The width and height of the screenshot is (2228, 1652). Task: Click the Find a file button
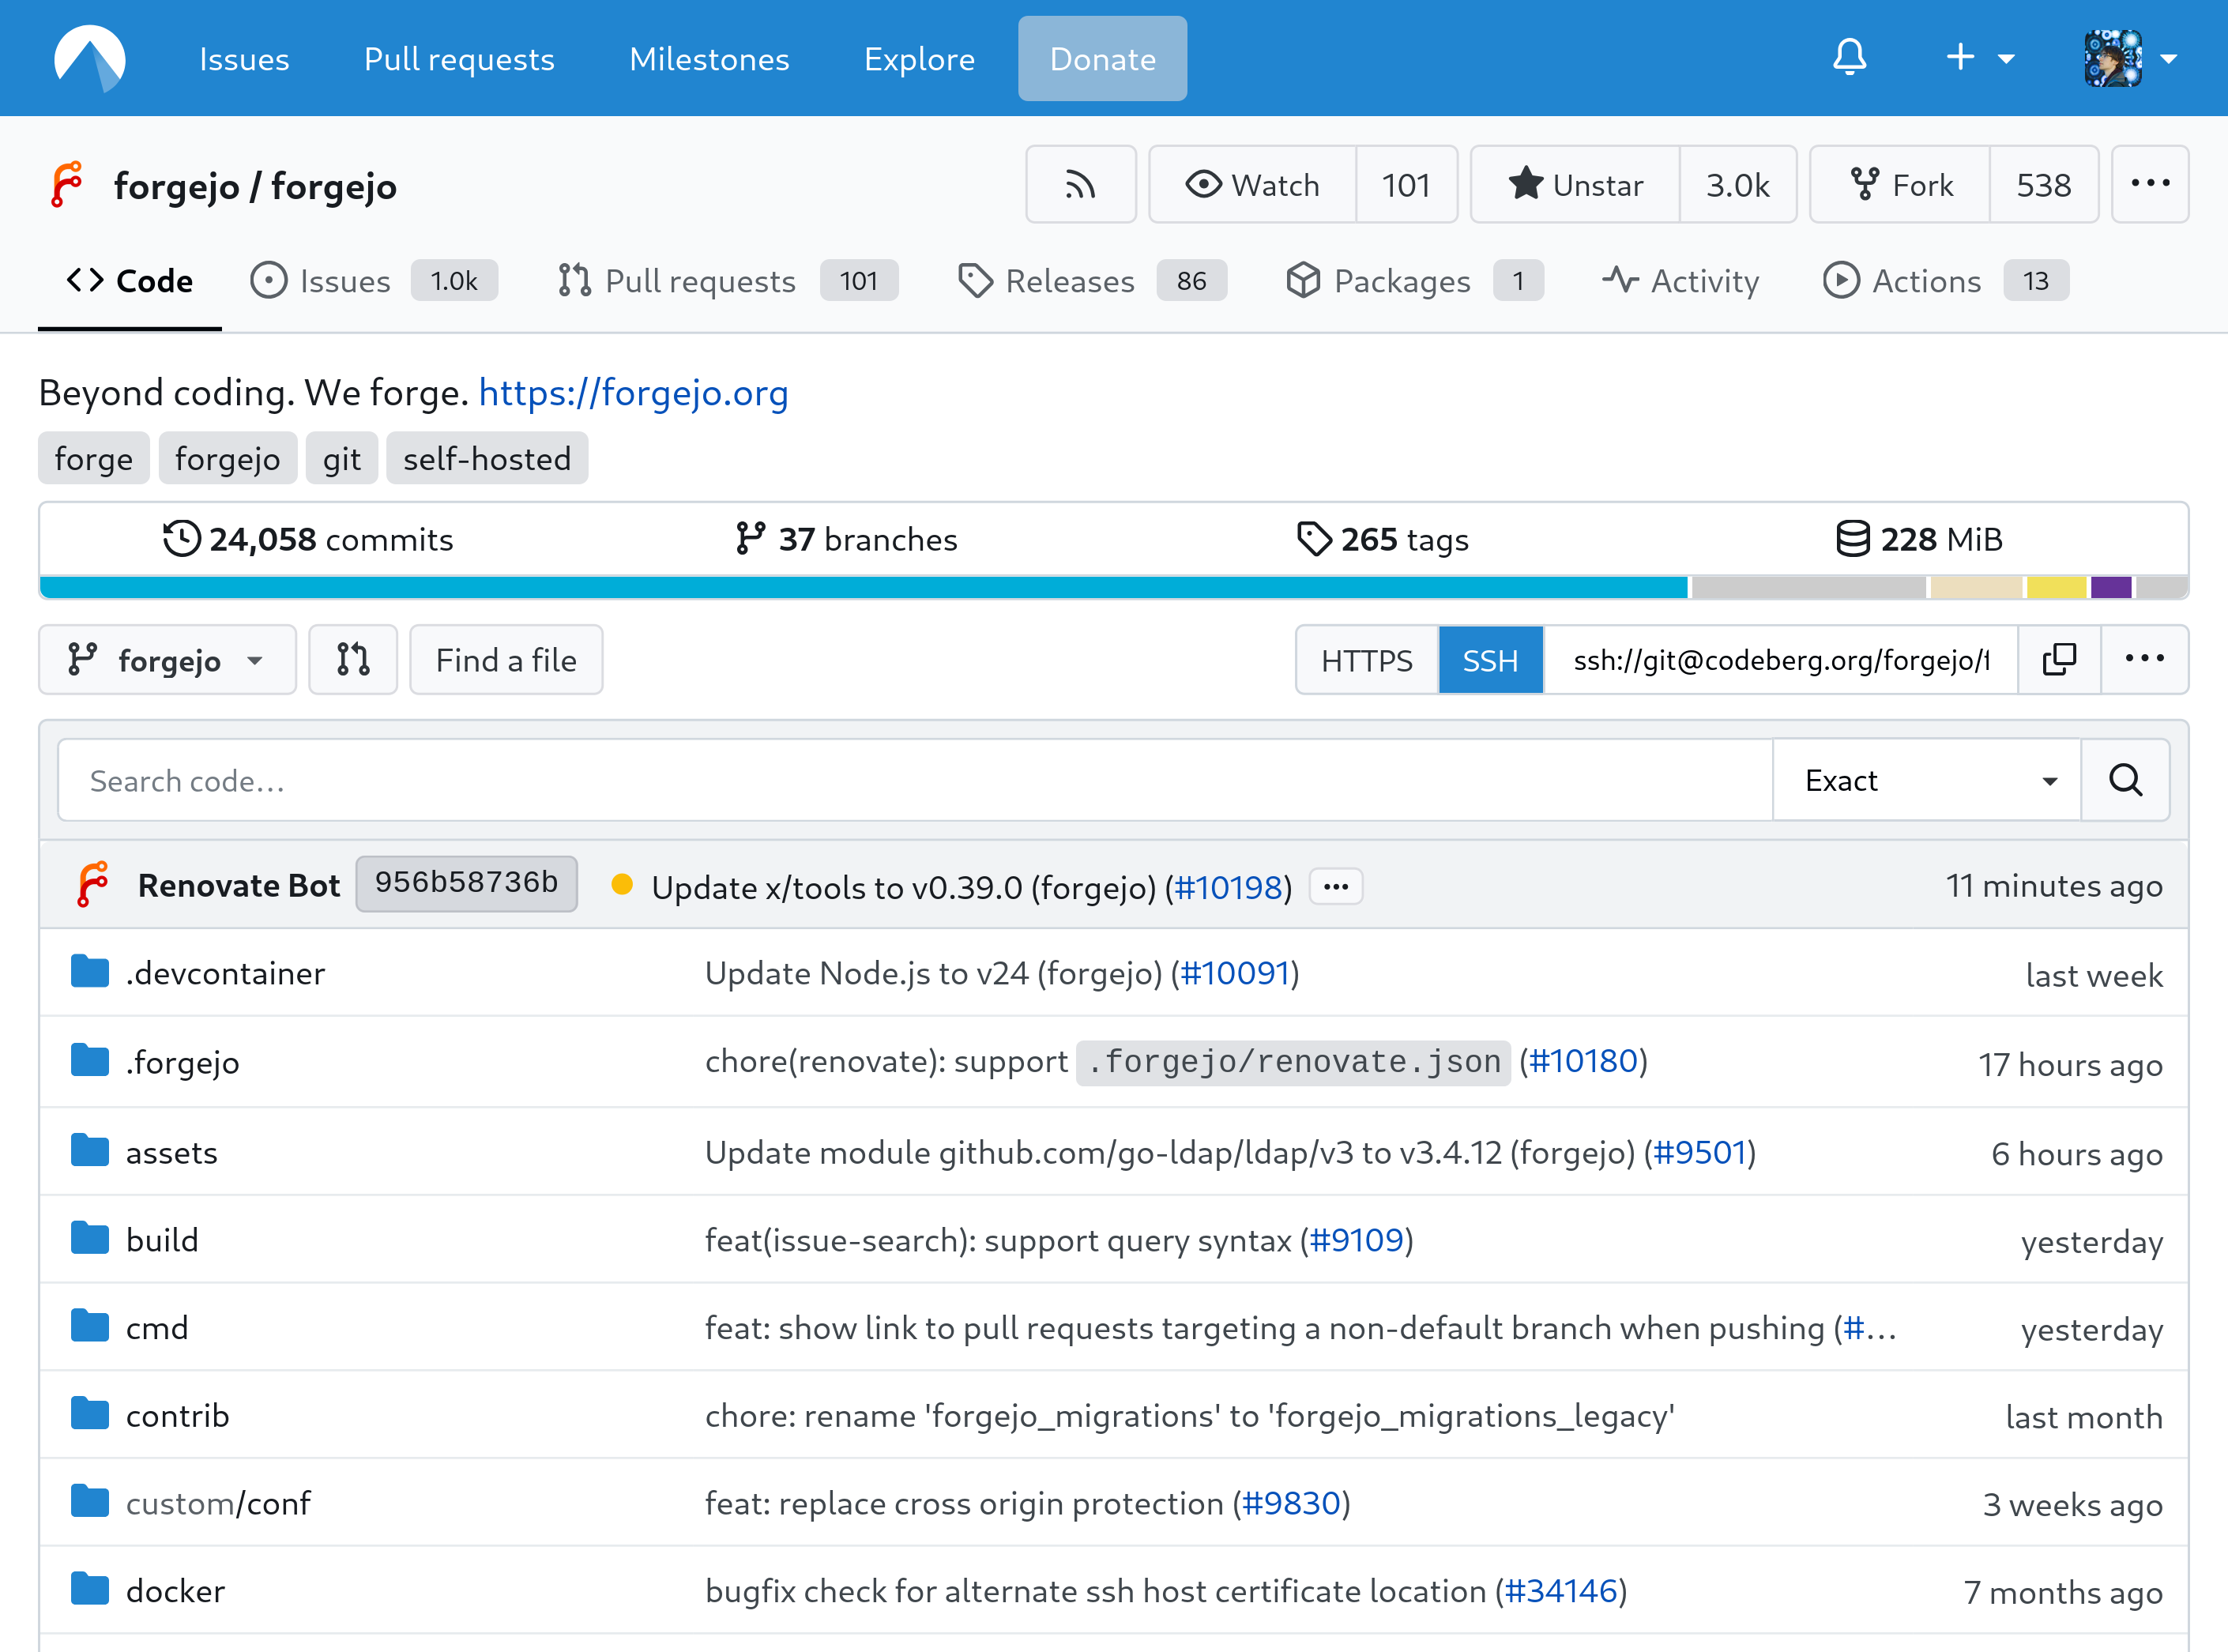pos(506,660)
